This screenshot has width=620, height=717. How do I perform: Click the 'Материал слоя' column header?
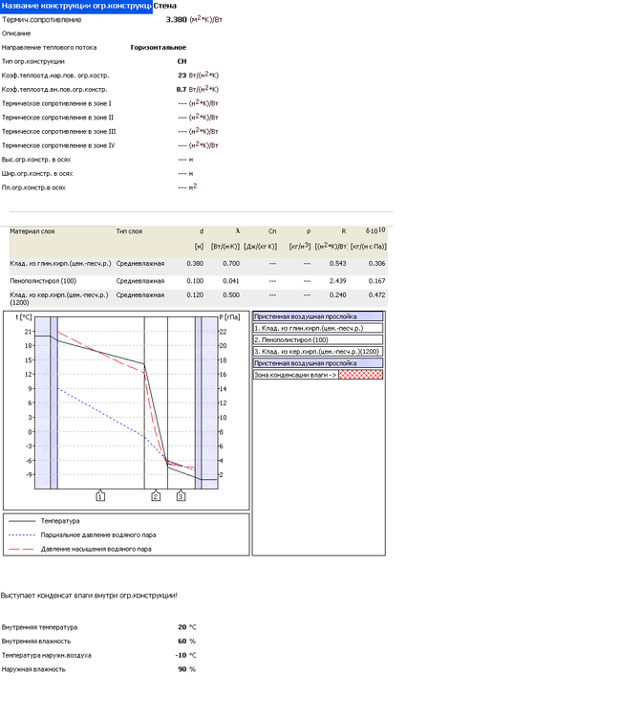tap(32, 232)
